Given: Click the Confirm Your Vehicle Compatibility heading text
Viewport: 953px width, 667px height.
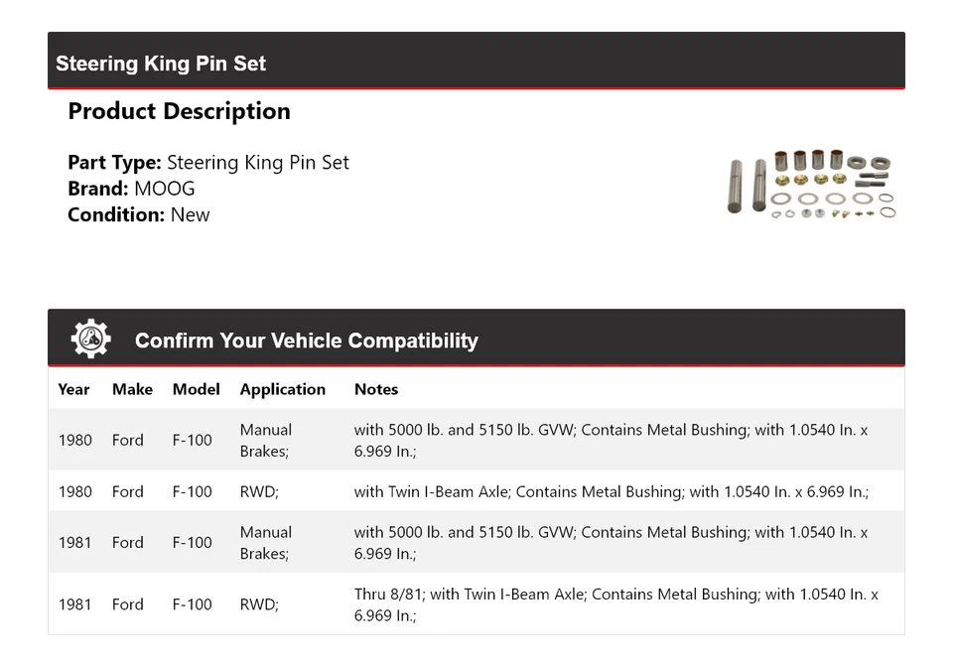Looking at the screenshot, I should tap(306, 340).
